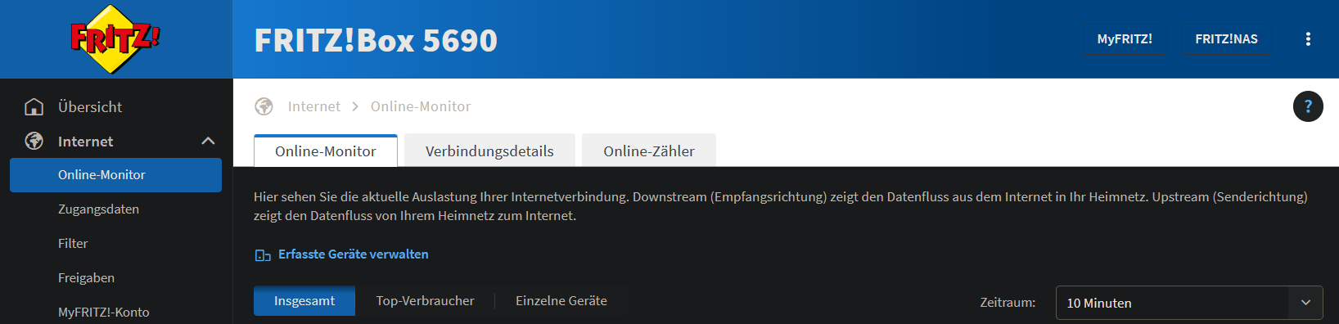Open the Zeitraum dropdown arrow
The height and width of the screenshot is (324, 1339).
(x=1305, y=303)
